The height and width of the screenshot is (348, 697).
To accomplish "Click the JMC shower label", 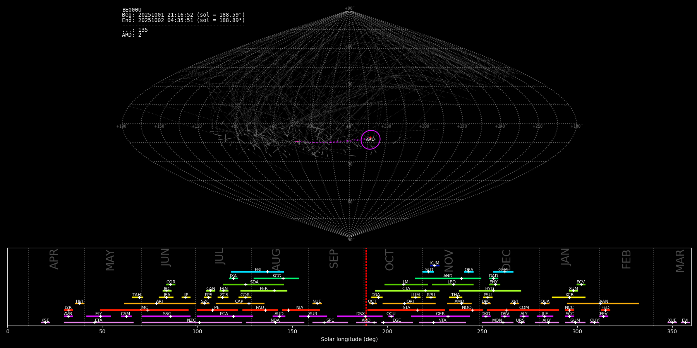I will coord(144,308).
